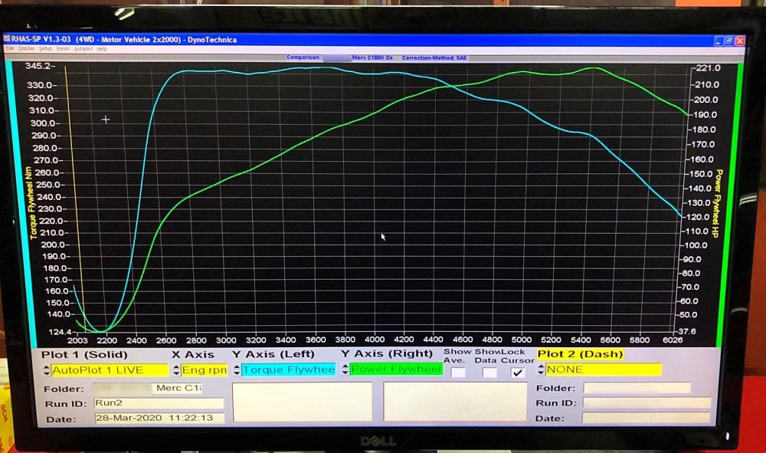Image resolution: width=766 pixels, height=453 pixels.
Task: Click the Run ID field containing Run2
Action: (x=159, y=403)
